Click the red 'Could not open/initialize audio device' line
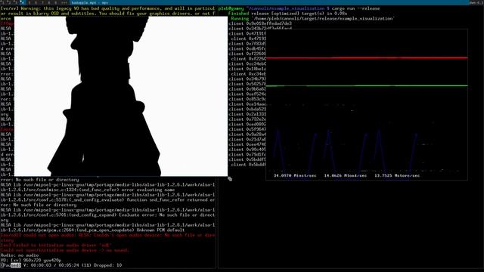This screenshot has width=484, height=272. 64,250
